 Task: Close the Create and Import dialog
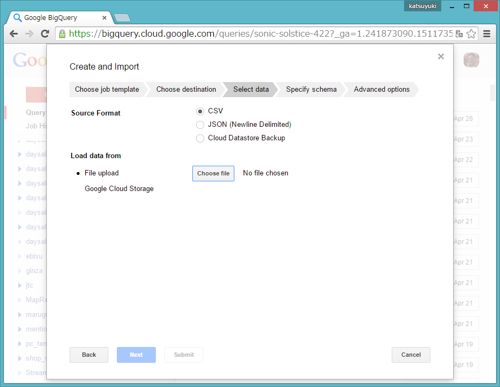441,57
